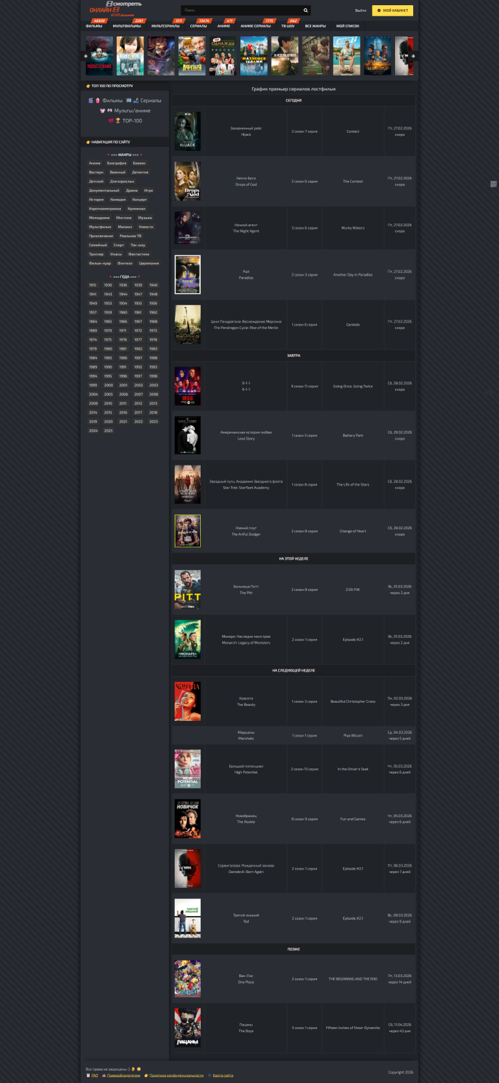
Task: Go to МОЙ СПИСОК menu item
Action: (x=348, y=26)
